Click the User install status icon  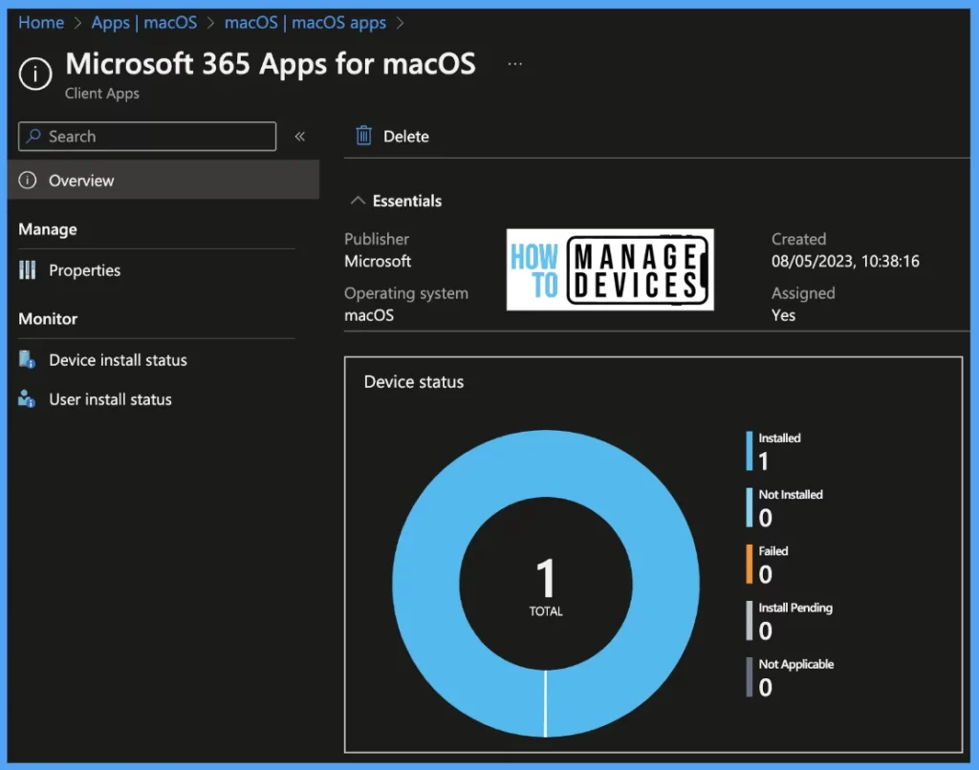[27, 398]
